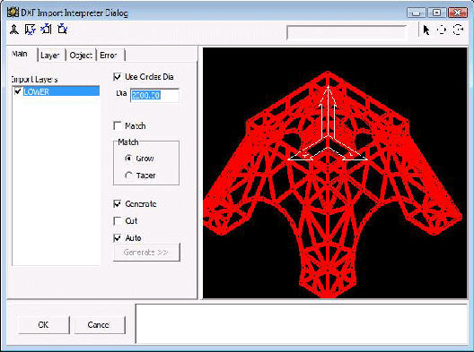This screenshot has width=474, height=352.
Task: Open the Object tab
Action: click(x=81, y=56)
